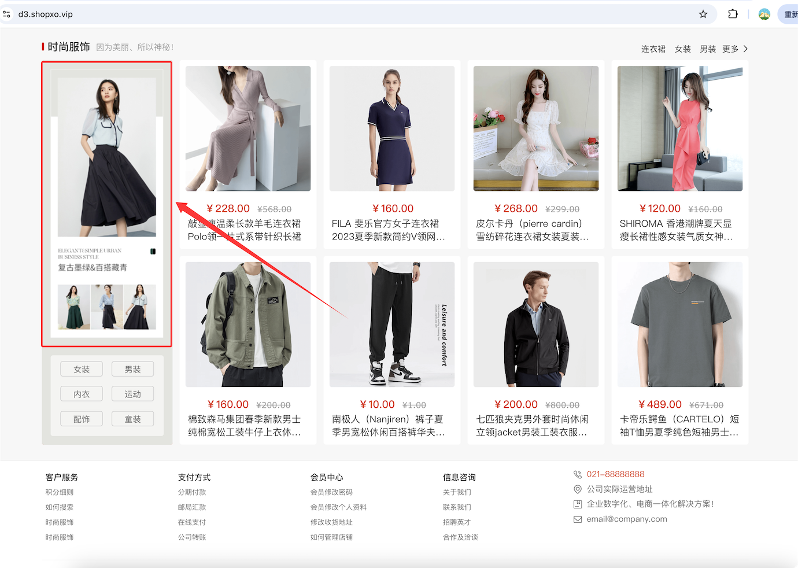Open the 男装 link in the section header

[708, 49]
